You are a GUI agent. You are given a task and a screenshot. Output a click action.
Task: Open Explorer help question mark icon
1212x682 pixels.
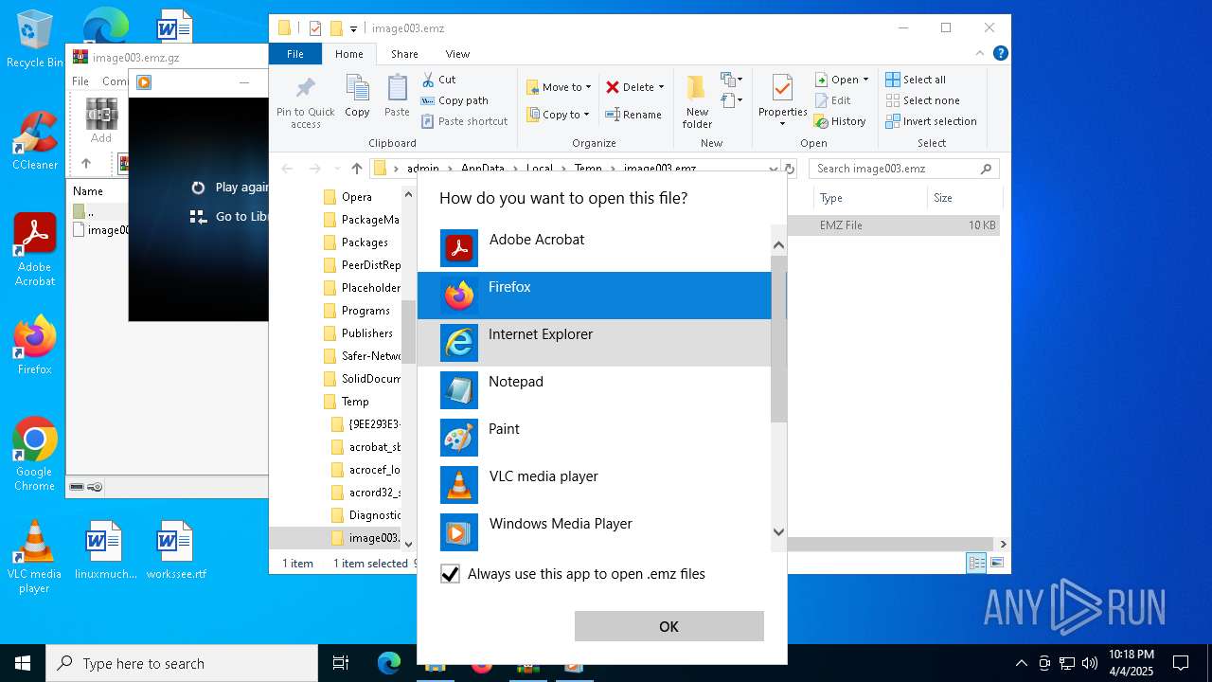coord(1000,54)
